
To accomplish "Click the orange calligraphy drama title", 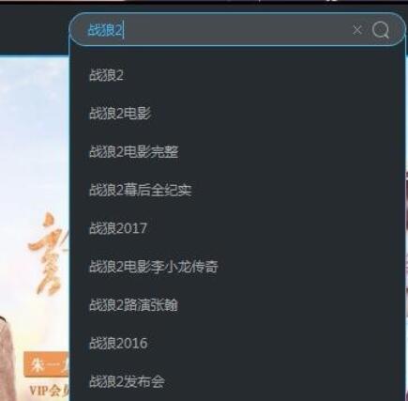I will tap(49, 254).
